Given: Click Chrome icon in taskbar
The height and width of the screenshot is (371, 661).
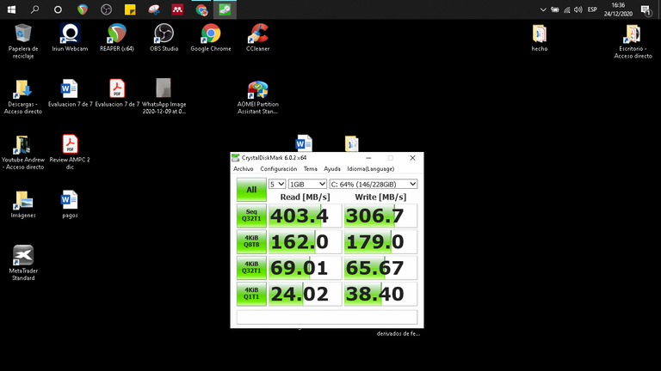Looking at the screenshot, I should click(201, 9).
